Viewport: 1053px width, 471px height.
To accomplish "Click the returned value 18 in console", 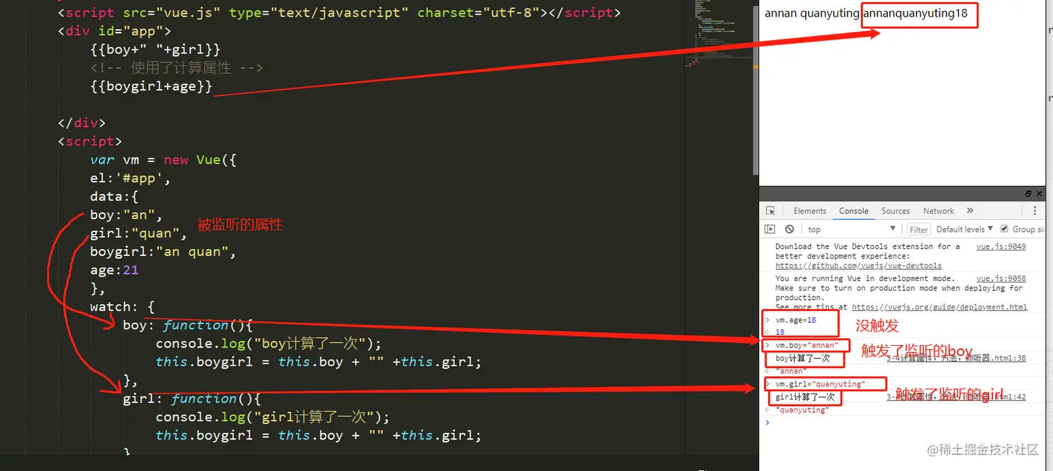I will (x=779, y=333).
